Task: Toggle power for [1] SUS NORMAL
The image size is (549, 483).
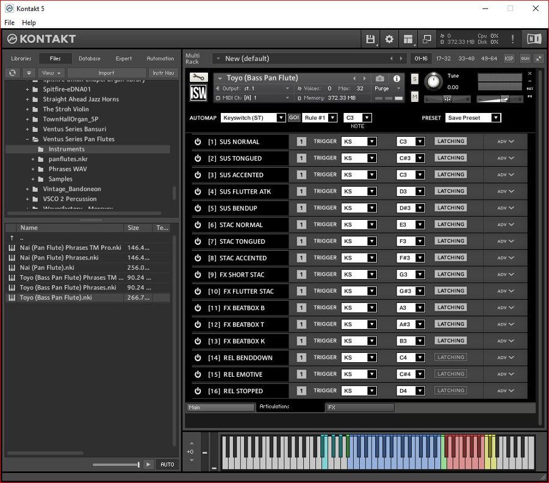Action: [198, 142]
